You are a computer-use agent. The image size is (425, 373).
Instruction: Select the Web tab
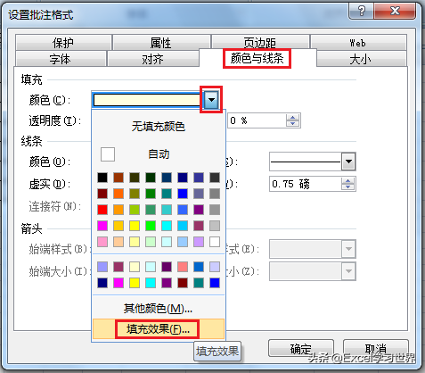[358, 42]
